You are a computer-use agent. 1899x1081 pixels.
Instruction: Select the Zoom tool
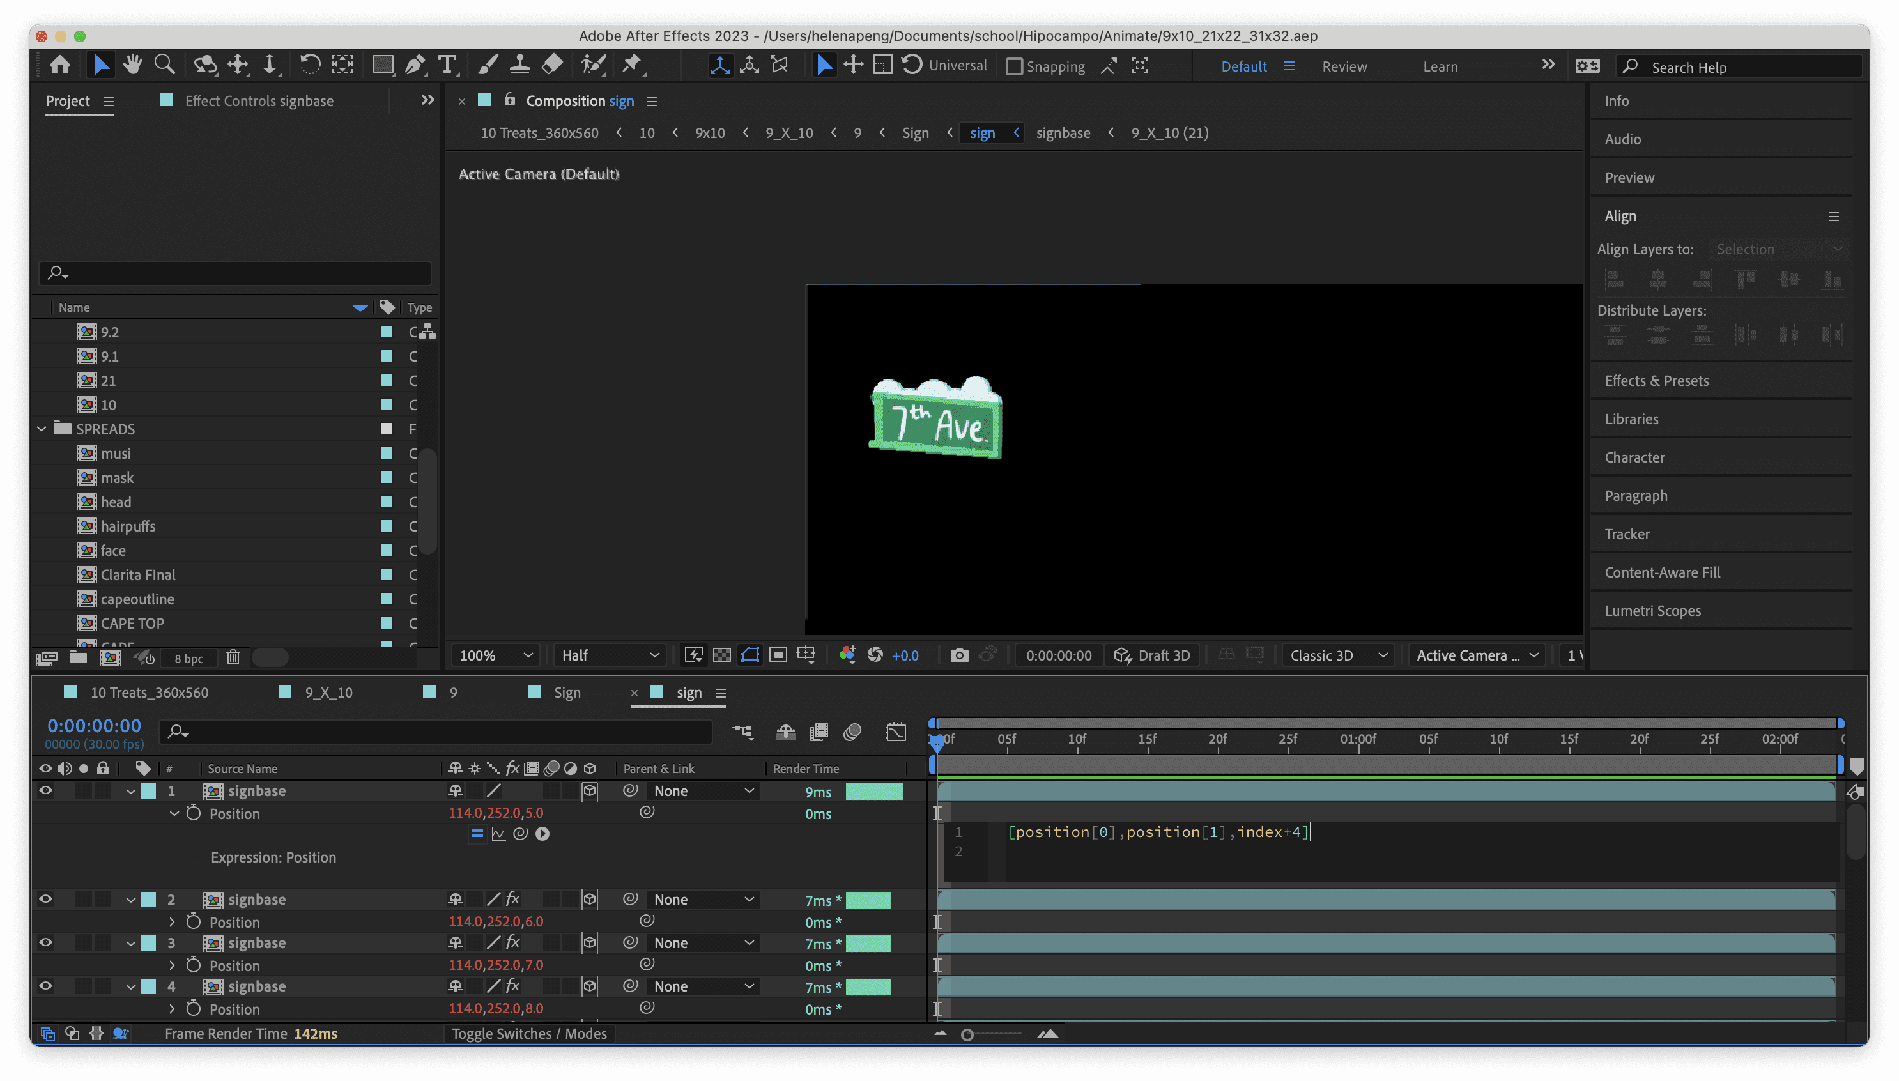coord(164,65)
